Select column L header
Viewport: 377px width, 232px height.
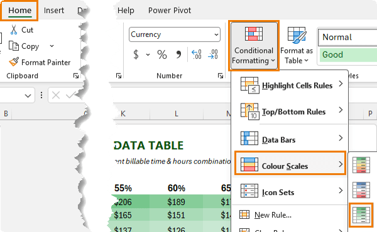tap(176, 113)
